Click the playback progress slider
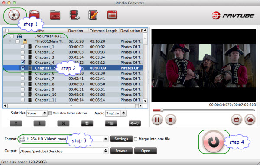The width and height of the screenshot is (260, 165). click(204, 111)
